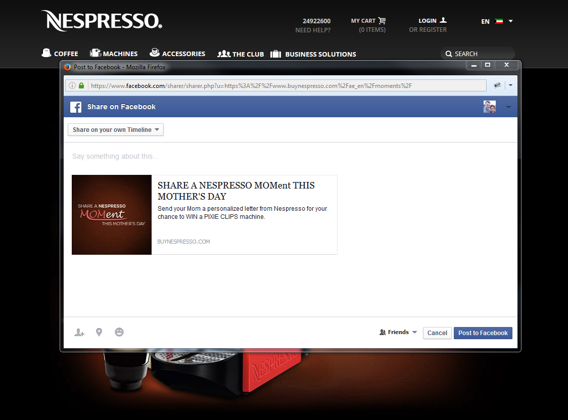This screenshot has height=420, width=568.
Task: Open Firefox toolbar overflow dropdown arrow
Action: coord(510,85)
